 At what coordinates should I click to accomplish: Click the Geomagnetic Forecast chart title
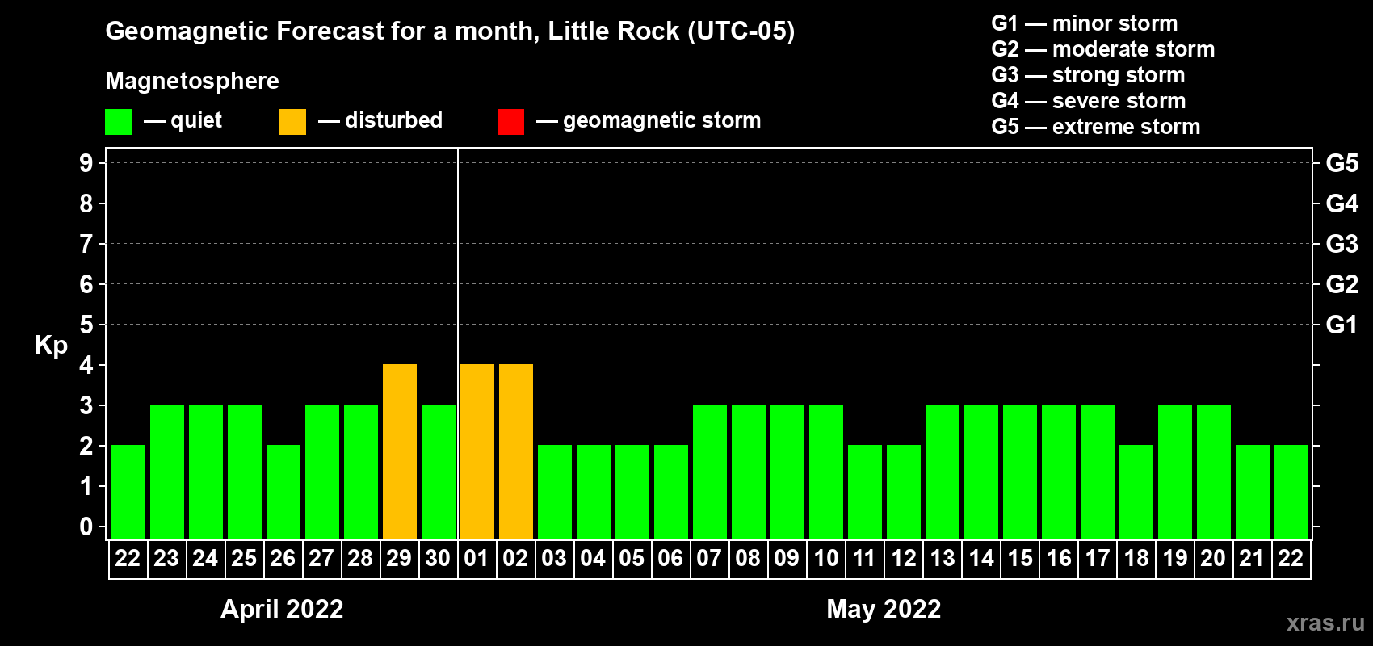pyautogui.click(x=450, y=31)
